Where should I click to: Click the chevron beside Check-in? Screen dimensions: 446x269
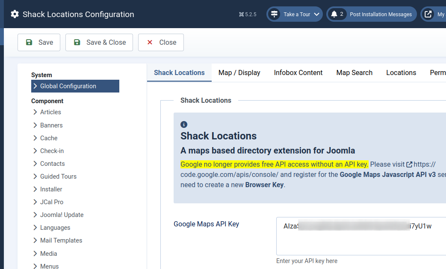click(x=35, y=151)
